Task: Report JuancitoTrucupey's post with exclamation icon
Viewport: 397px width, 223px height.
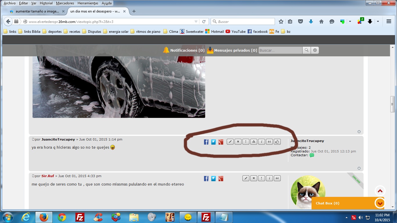Action: click(x=246, y=142)
